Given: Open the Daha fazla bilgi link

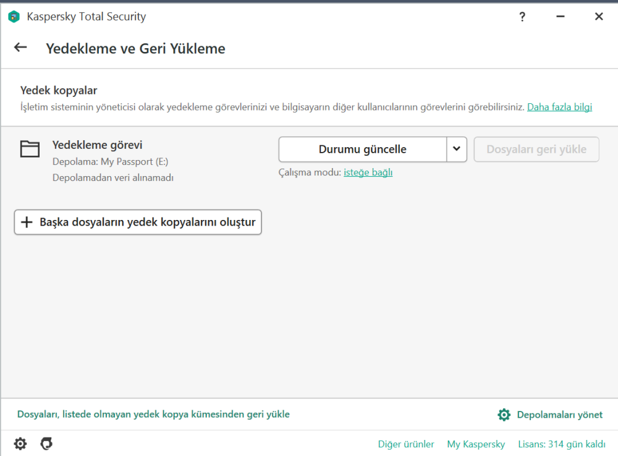Looking at the screenshot, I should tap(560, 107).
